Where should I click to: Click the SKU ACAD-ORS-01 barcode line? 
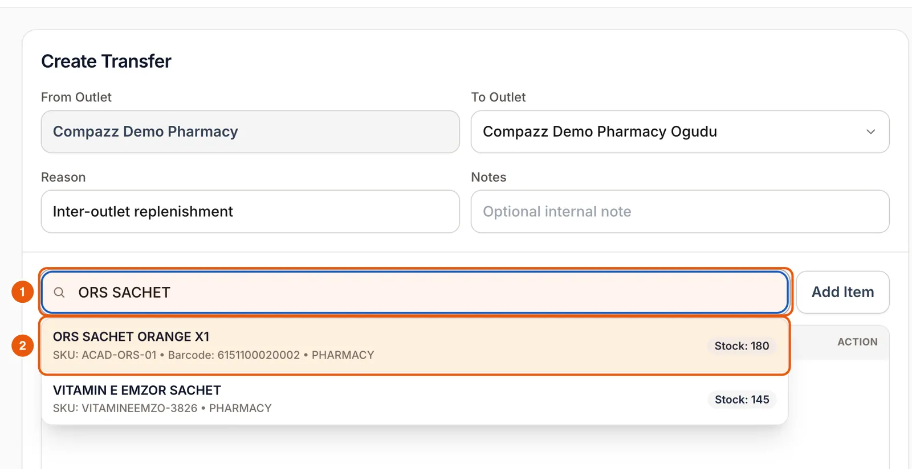213,355
